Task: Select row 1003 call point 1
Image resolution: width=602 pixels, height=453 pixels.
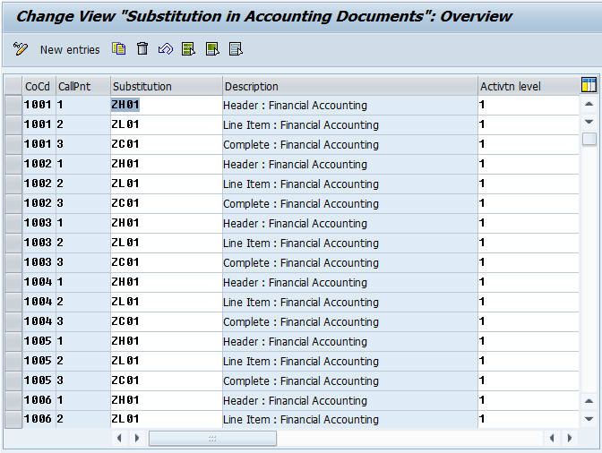Action: (x=13, y=223)
